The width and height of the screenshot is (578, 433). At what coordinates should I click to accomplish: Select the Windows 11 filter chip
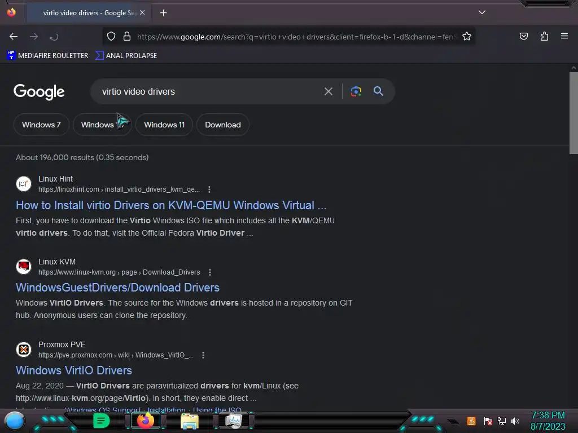(x=164, y=125)
